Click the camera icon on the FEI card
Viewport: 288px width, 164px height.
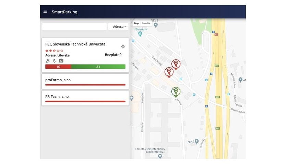[61, 61]
